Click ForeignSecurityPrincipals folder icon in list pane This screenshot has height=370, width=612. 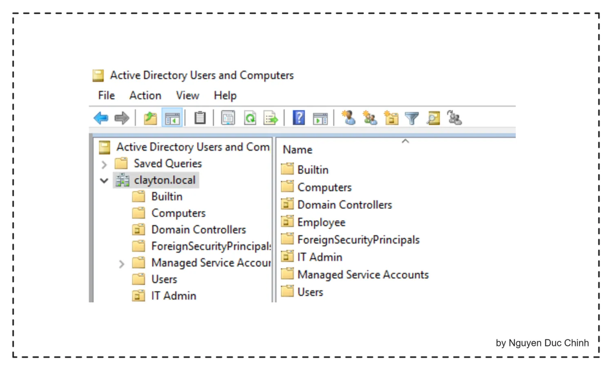tap(287, 239)
